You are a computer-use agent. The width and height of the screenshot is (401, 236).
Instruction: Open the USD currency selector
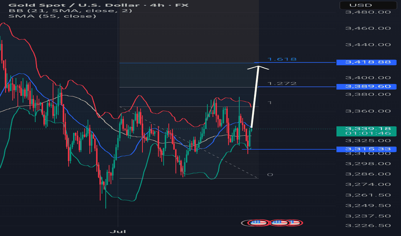pos(368,5)
